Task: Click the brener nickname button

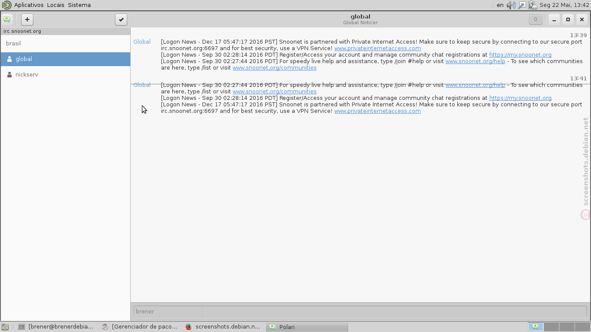Action: (x=168, y=311)
